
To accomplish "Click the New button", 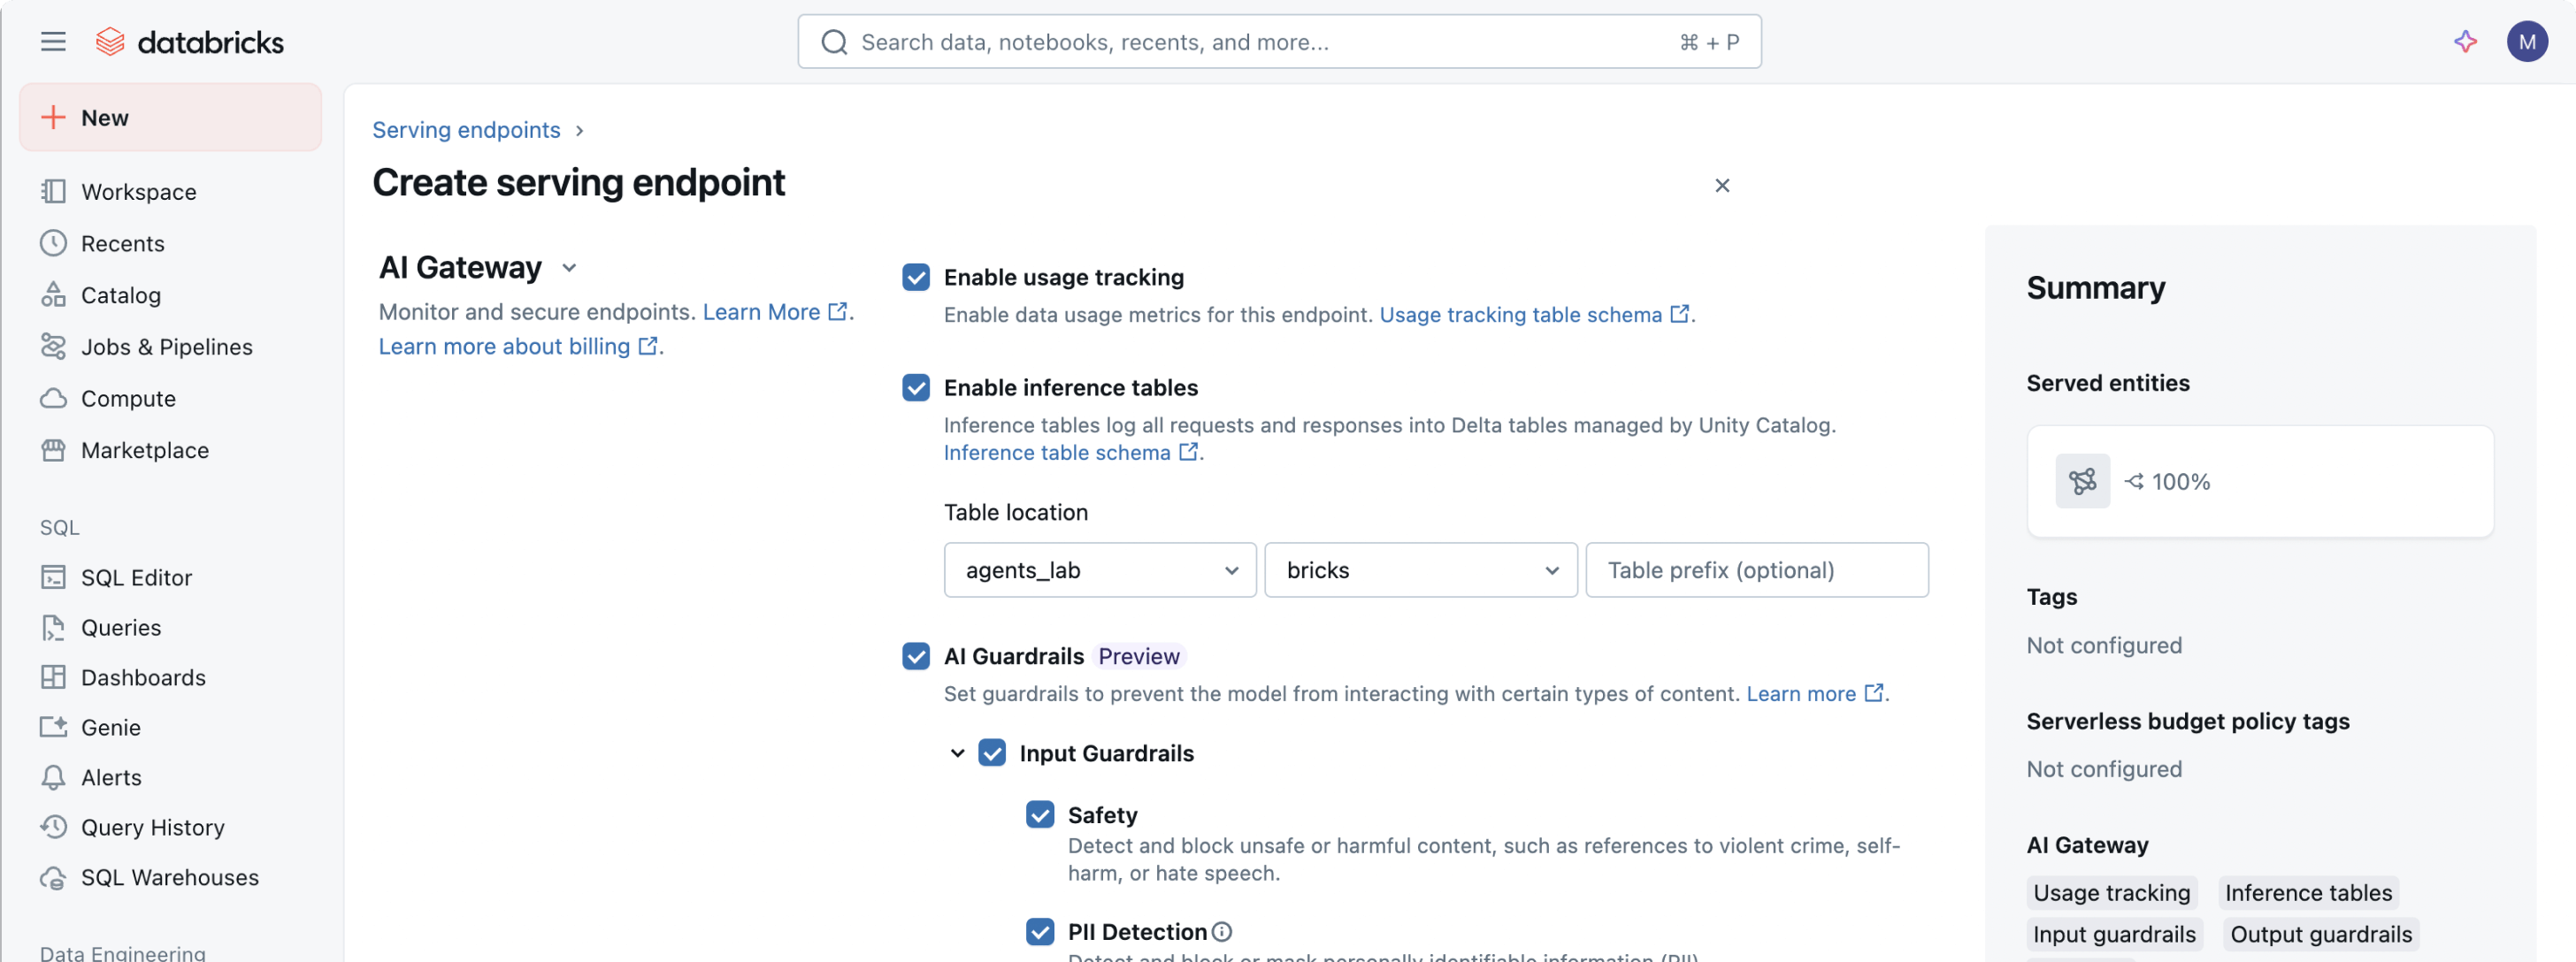I will (170, 118).
